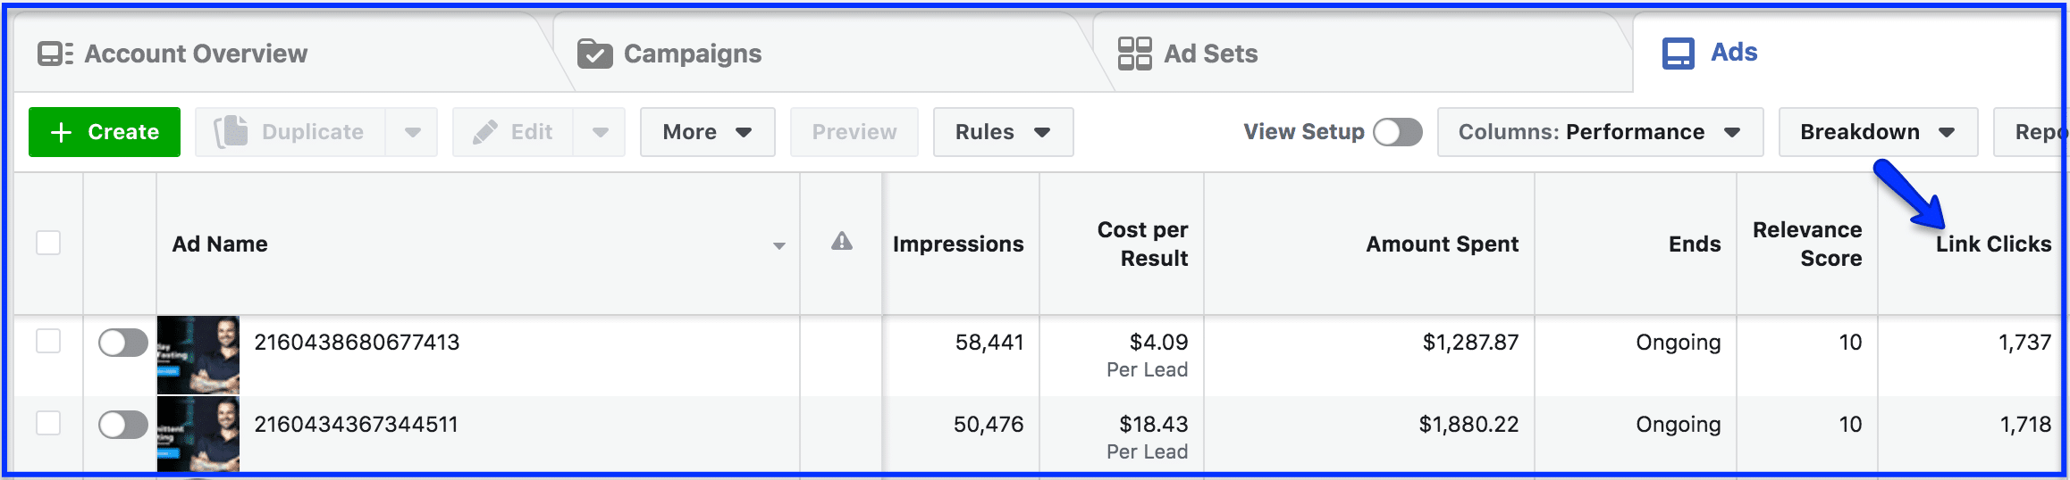
Task: Click the thumbnail of ad 2160438680677413
Action: click(198, 354)
